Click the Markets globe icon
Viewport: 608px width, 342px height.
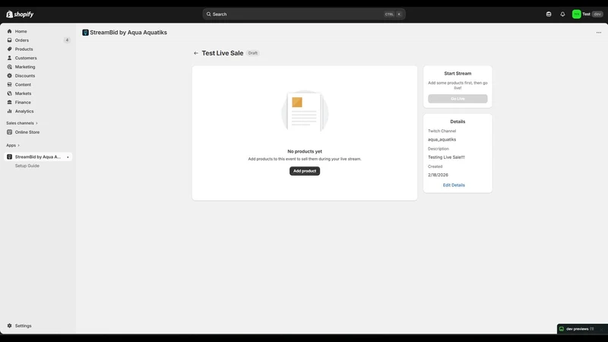click(9, 93)
